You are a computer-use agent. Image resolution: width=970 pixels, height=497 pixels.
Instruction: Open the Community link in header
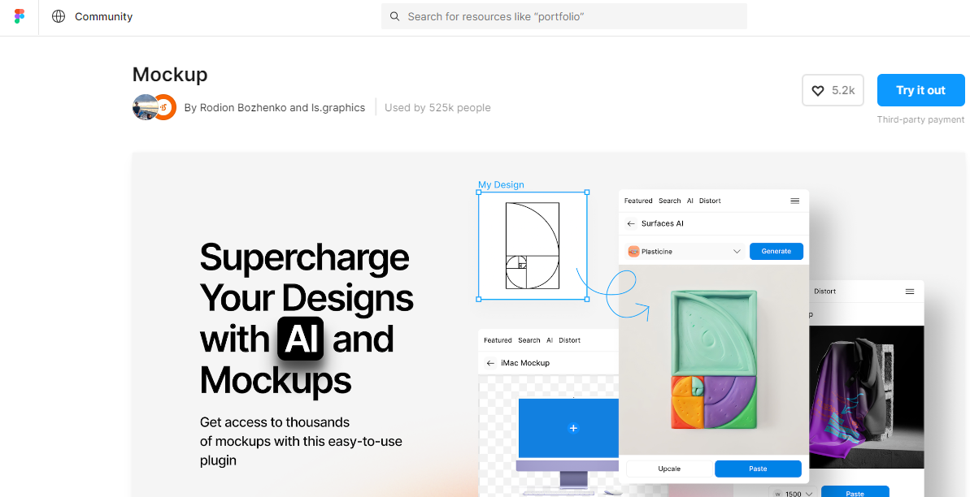(x=103, y=16)
